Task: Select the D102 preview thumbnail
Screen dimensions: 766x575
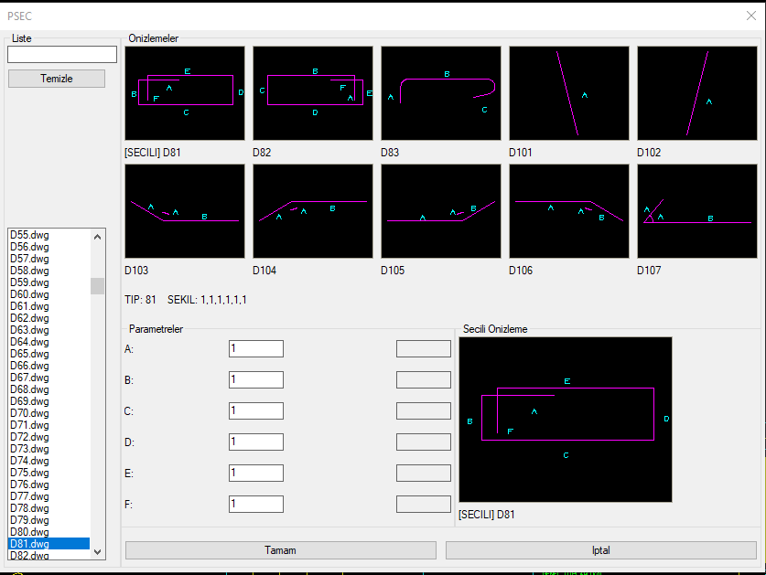Action: coord(697,93)
